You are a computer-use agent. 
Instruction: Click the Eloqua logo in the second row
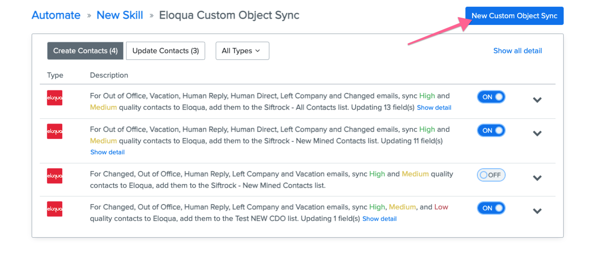(55, 131)
